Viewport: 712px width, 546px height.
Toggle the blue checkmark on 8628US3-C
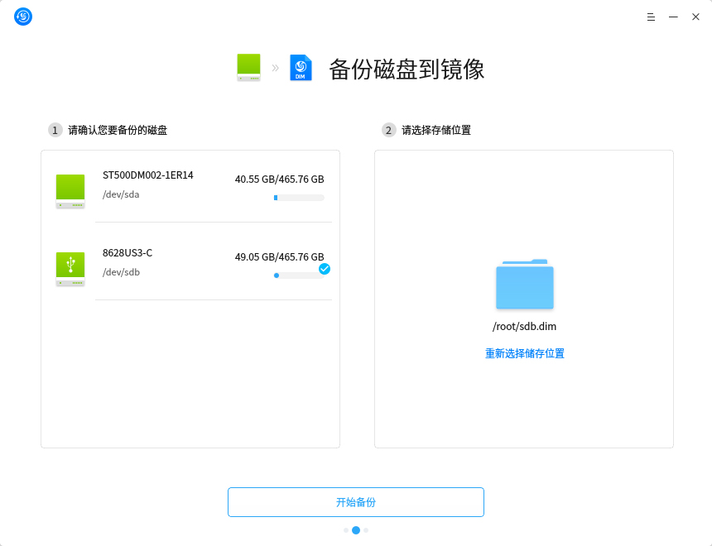[325, 269]
